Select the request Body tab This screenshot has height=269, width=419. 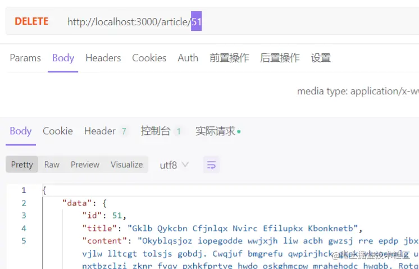63,58
